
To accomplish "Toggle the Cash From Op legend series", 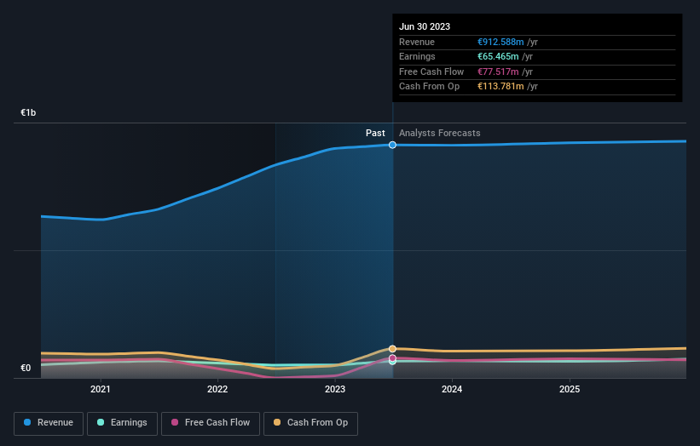I will tap(310, 423).
